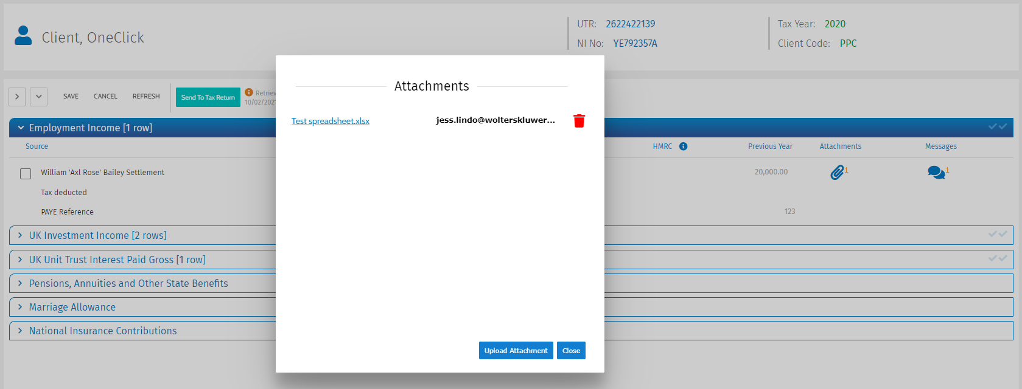
Task: Expand UK Investment Income section
Action: (20, 235)
